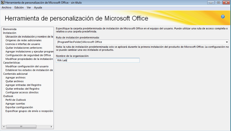
Task: Select Establecer los estados de instalación
Action: [29, 70]
